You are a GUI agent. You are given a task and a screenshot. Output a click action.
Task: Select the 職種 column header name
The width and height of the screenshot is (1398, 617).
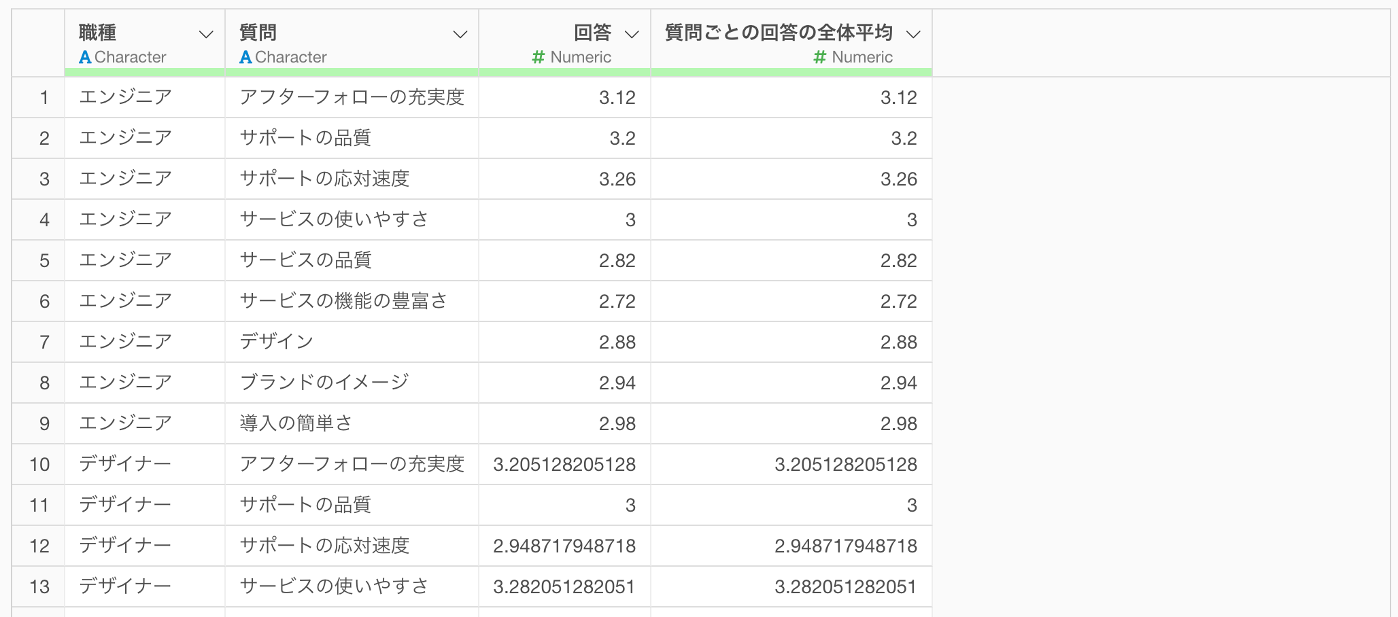tap(98, 33)
